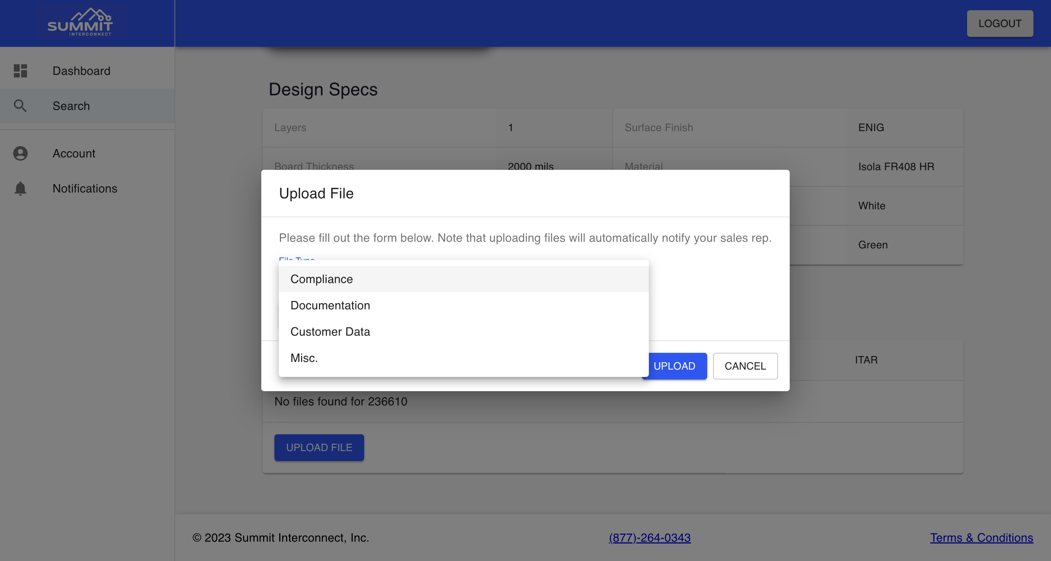Screen dimensions: 1051x561
Task: Cancel the Upload File dialog
Action: click(745, 366)
